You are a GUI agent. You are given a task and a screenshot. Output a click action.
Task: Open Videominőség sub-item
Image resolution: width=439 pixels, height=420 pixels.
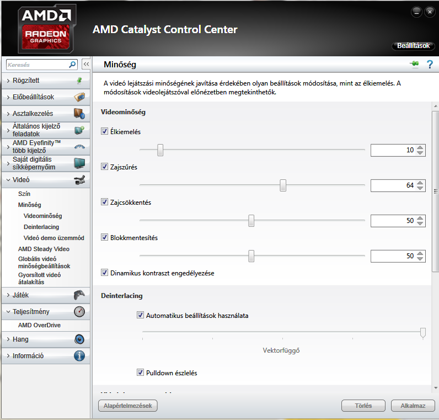click(43, 216)
